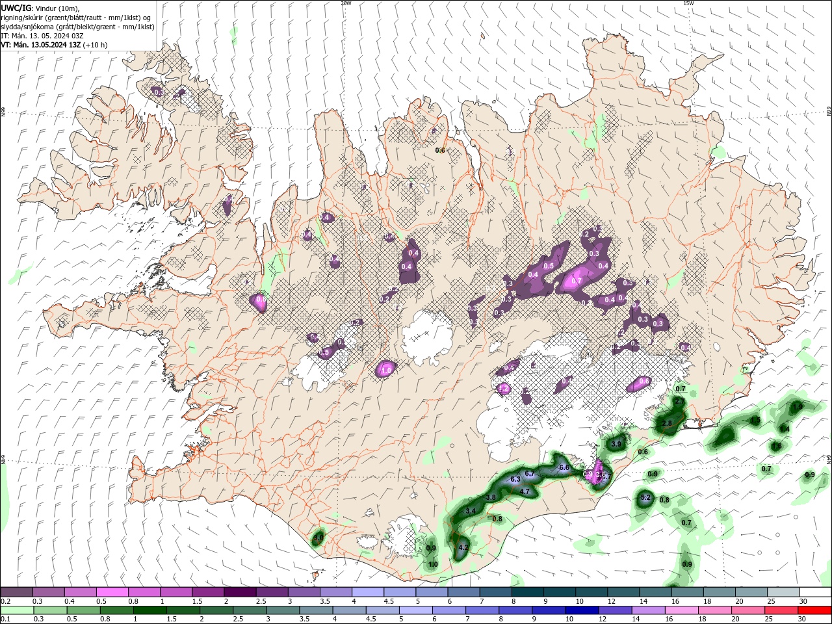
Task: Pick the deep blue 10 swatch in lower legend
Action: [x=582, y=610]
